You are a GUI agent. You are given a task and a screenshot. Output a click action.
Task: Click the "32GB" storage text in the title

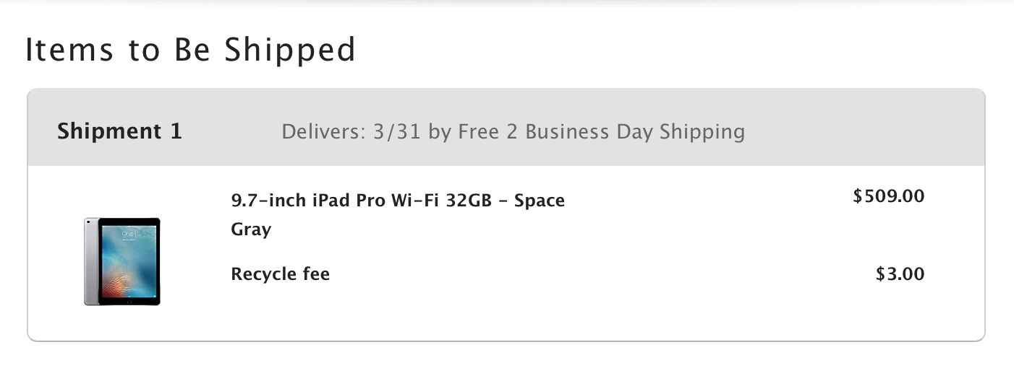pos(469,201)
